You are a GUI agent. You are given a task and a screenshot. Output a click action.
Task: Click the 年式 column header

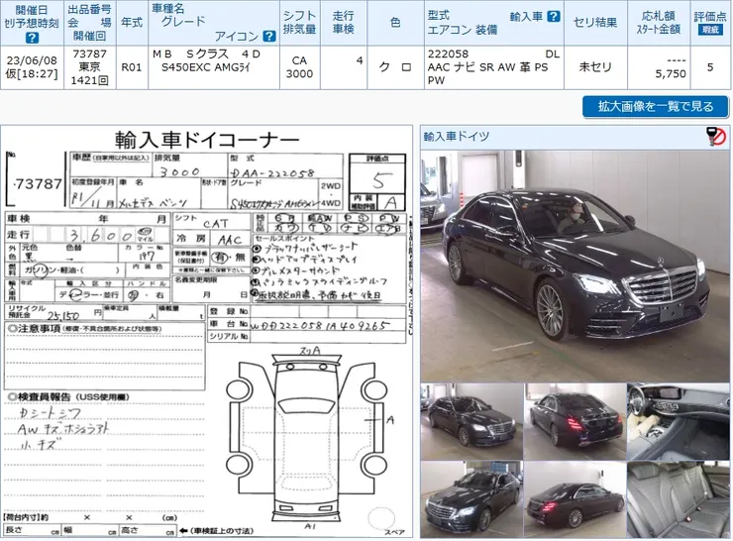pos(132,23)
